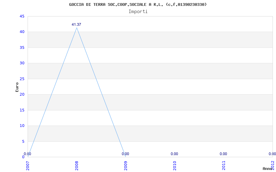Screen dimensions: 276x172
Task: Click the 0.00 data label above 2009
Action: (x=125, y=154)
